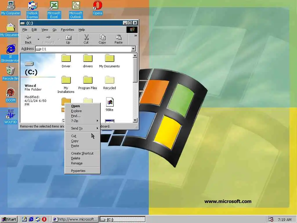Screen dimensions: 297x223
Task: Choose Paste in the context menu
Action: click(83, 146)
